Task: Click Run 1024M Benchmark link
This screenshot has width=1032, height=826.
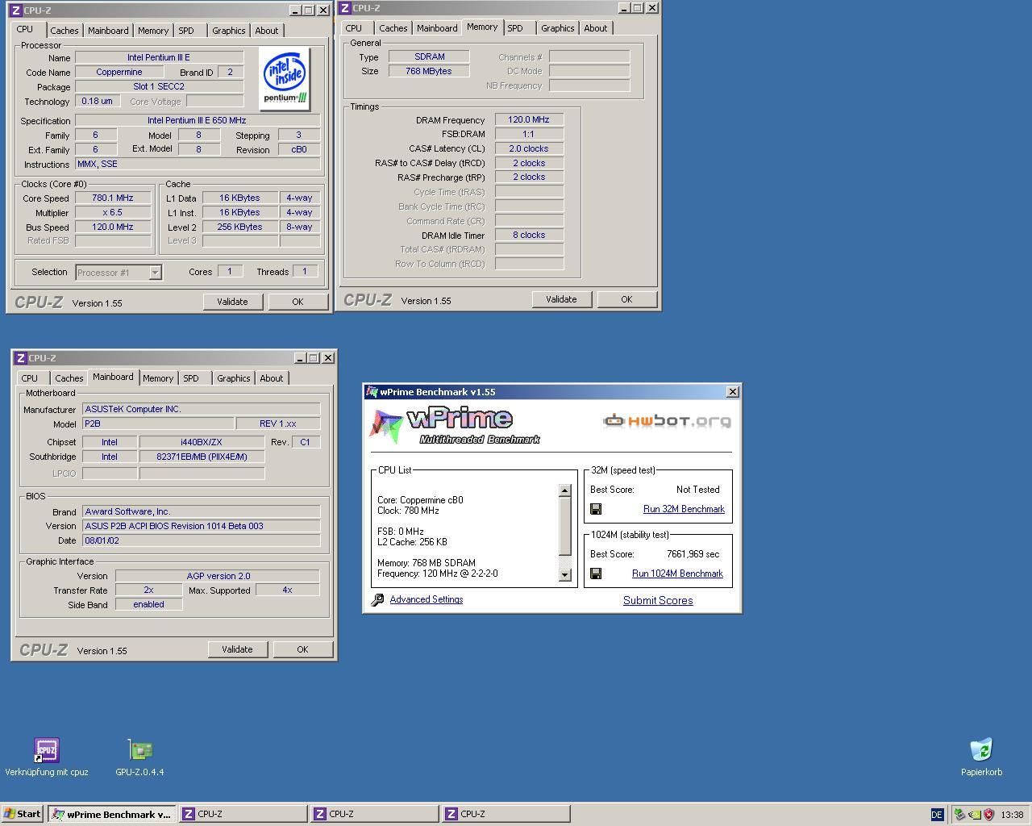Action: tap(677, 574)
